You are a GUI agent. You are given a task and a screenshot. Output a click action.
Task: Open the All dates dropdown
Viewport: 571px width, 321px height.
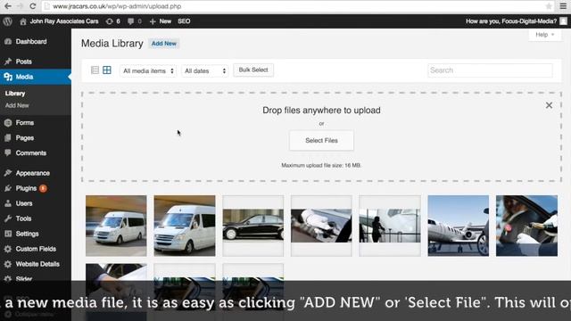pyautogui.click(x=204, y=70)
